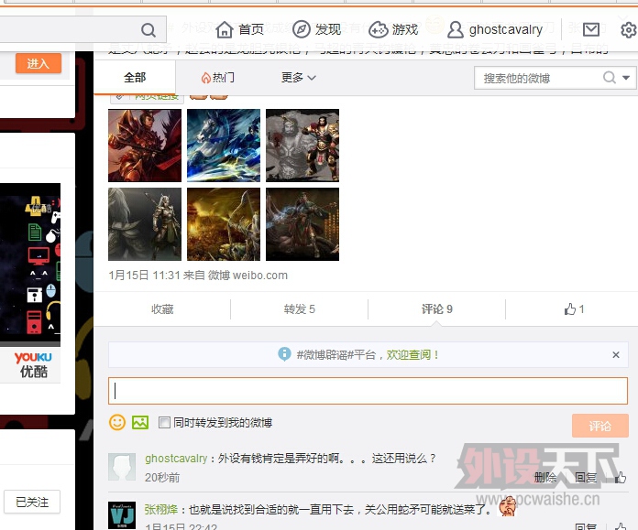Open 发现 discover compass icon
Viewport: 638px width, 530px height.
pyautogui.click(x=302, y=29)
